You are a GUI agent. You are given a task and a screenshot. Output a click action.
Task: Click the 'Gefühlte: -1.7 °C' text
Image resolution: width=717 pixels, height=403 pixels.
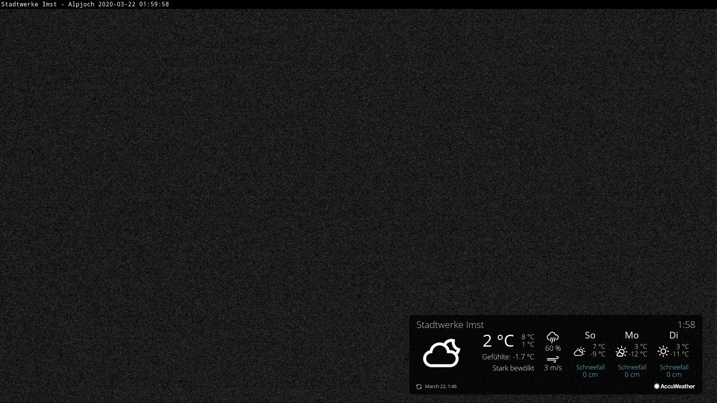point(508,357)
